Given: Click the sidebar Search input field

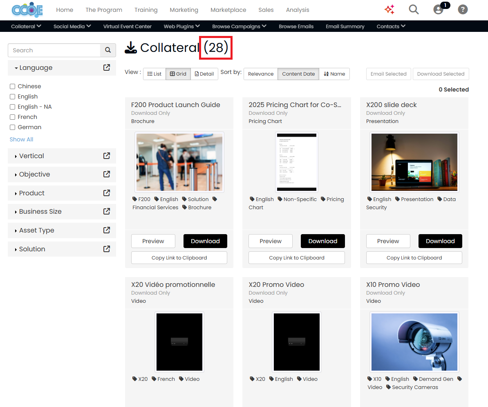Looking at the screenshot, I should pos(54,50).
